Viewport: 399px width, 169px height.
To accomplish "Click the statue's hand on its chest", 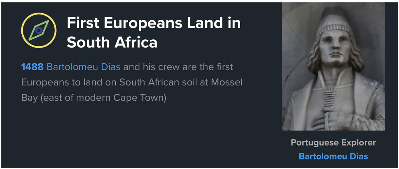I will click(325, 118).
